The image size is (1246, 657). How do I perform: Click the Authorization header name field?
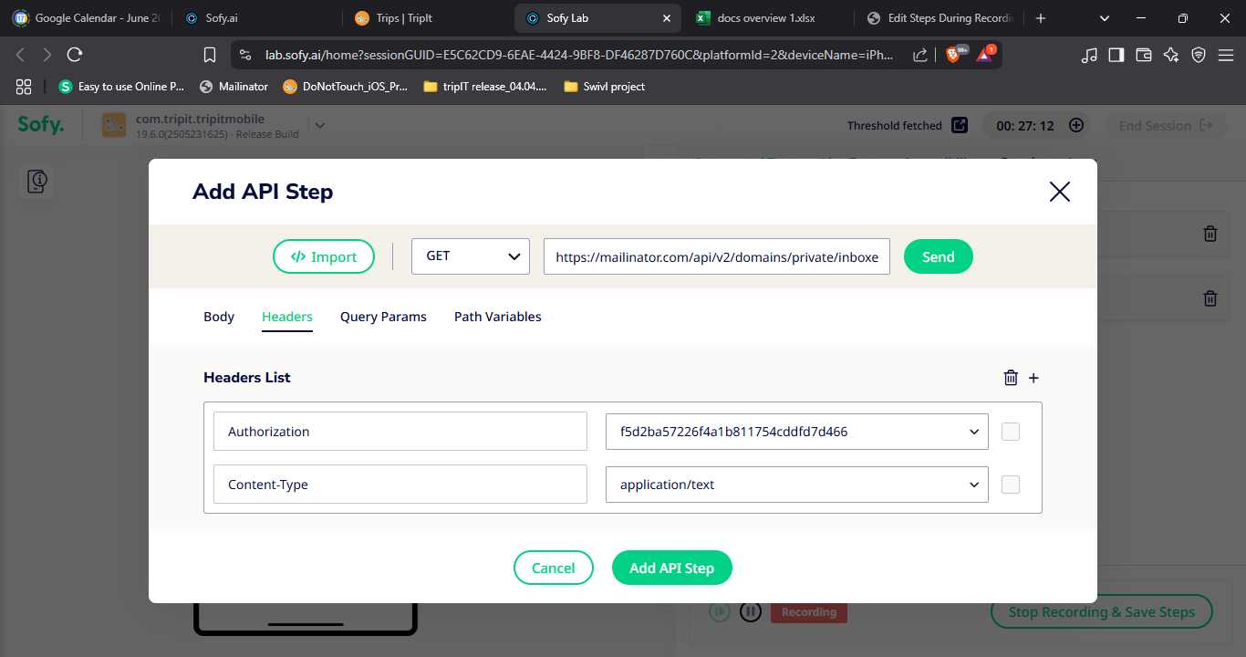click(400, 432)
